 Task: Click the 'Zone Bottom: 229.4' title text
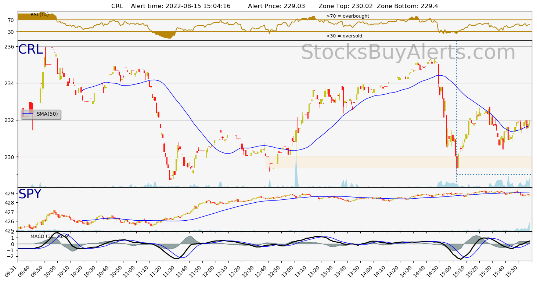click(407, 6)
